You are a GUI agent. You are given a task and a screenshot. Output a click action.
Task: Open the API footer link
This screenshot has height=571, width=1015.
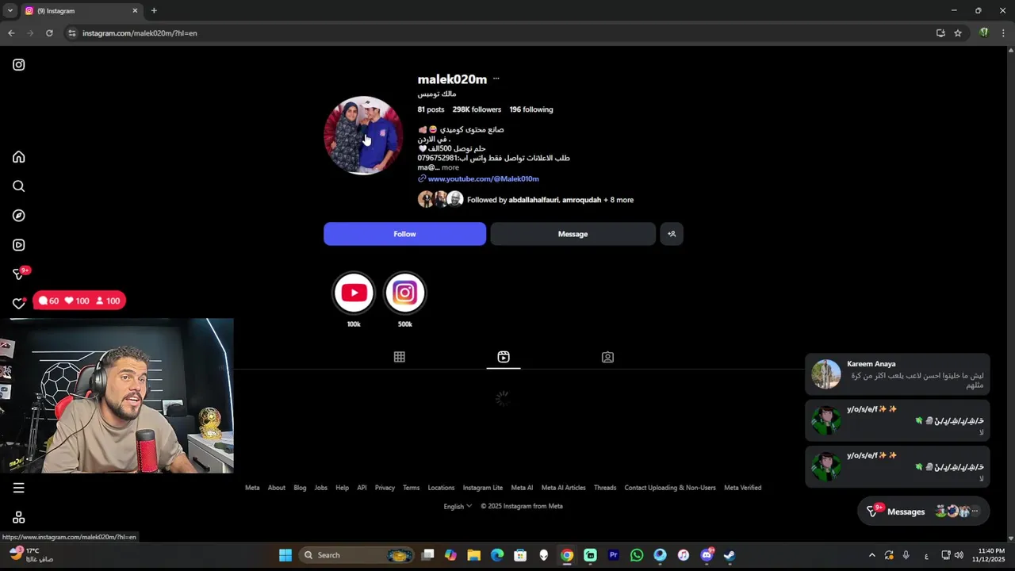click(362, 488)
